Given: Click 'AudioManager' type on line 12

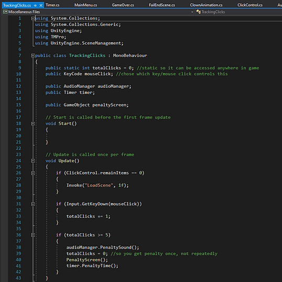Looking at the screenshot, I should tap(79, 86).
